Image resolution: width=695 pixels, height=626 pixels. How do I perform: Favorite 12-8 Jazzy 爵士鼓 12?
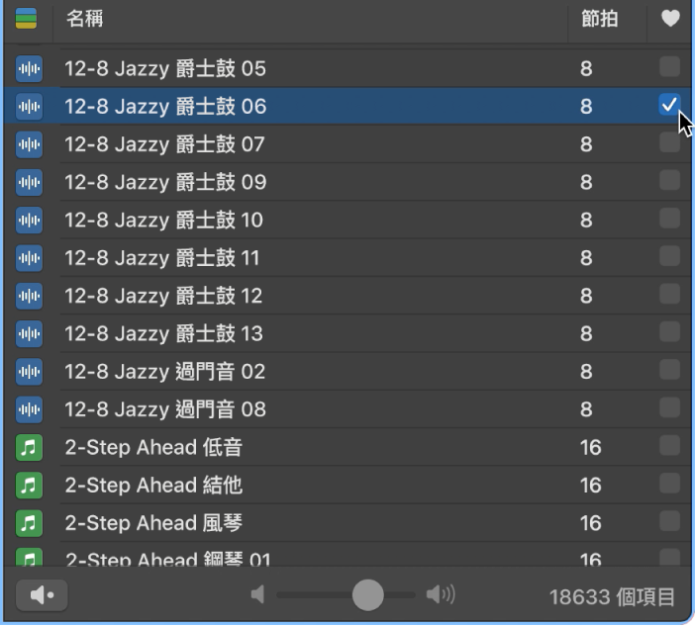(x=669, y=294)
